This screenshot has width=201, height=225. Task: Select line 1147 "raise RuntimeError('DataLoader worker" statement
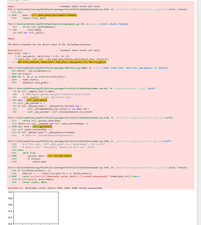coord(81,176)
